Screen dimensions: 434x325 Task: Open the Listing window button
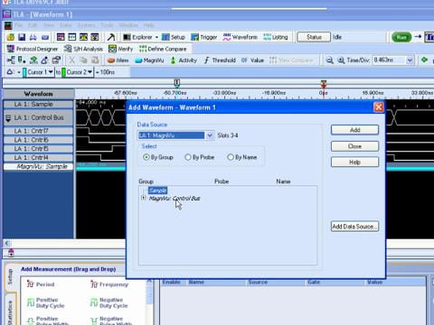tap(276, 37)
